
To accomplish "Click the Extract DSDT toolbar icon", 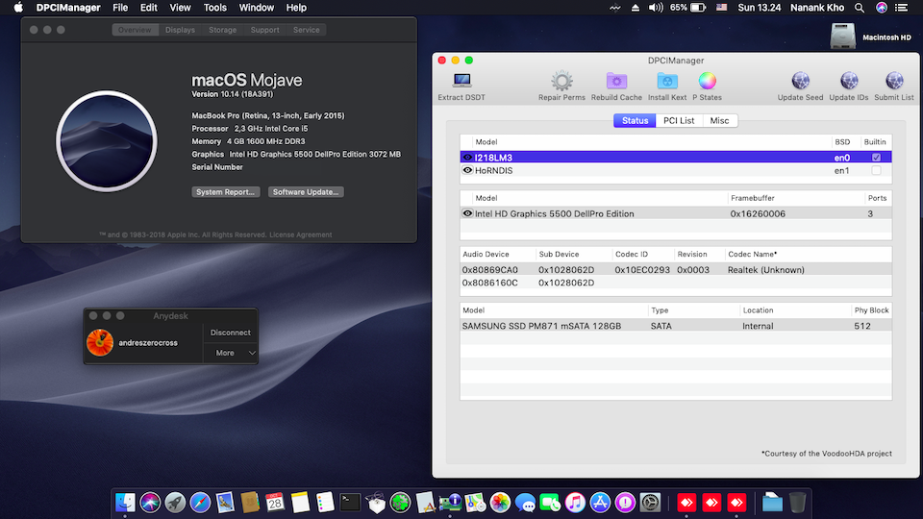I will click(461, 81).
